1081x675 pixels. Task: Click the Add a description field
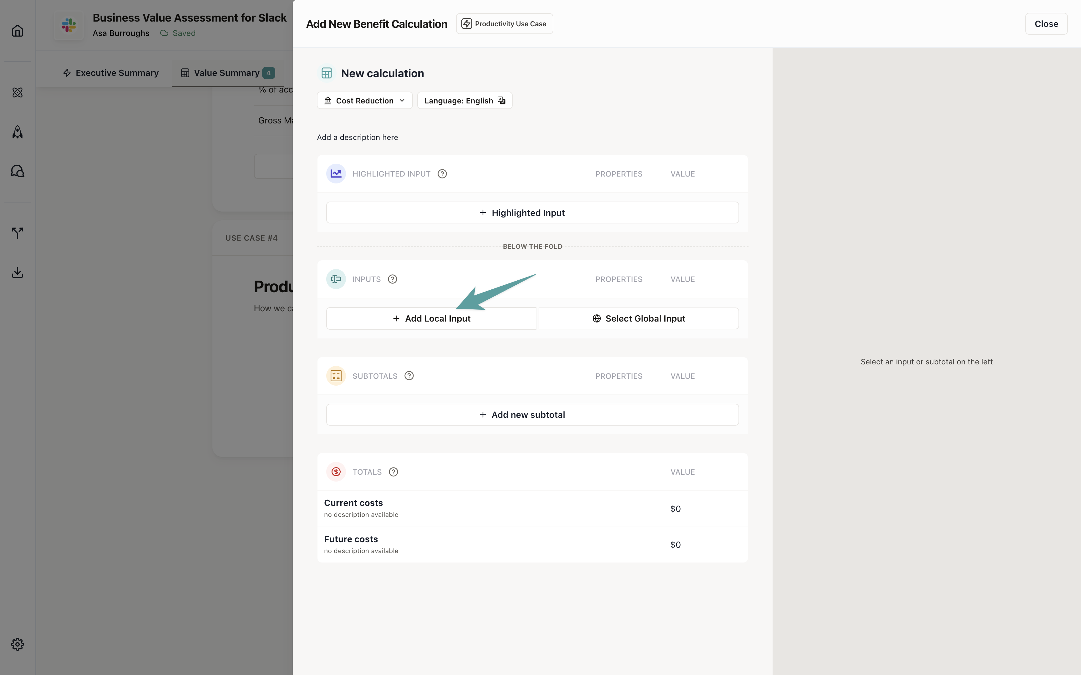(x=357, y=137)
